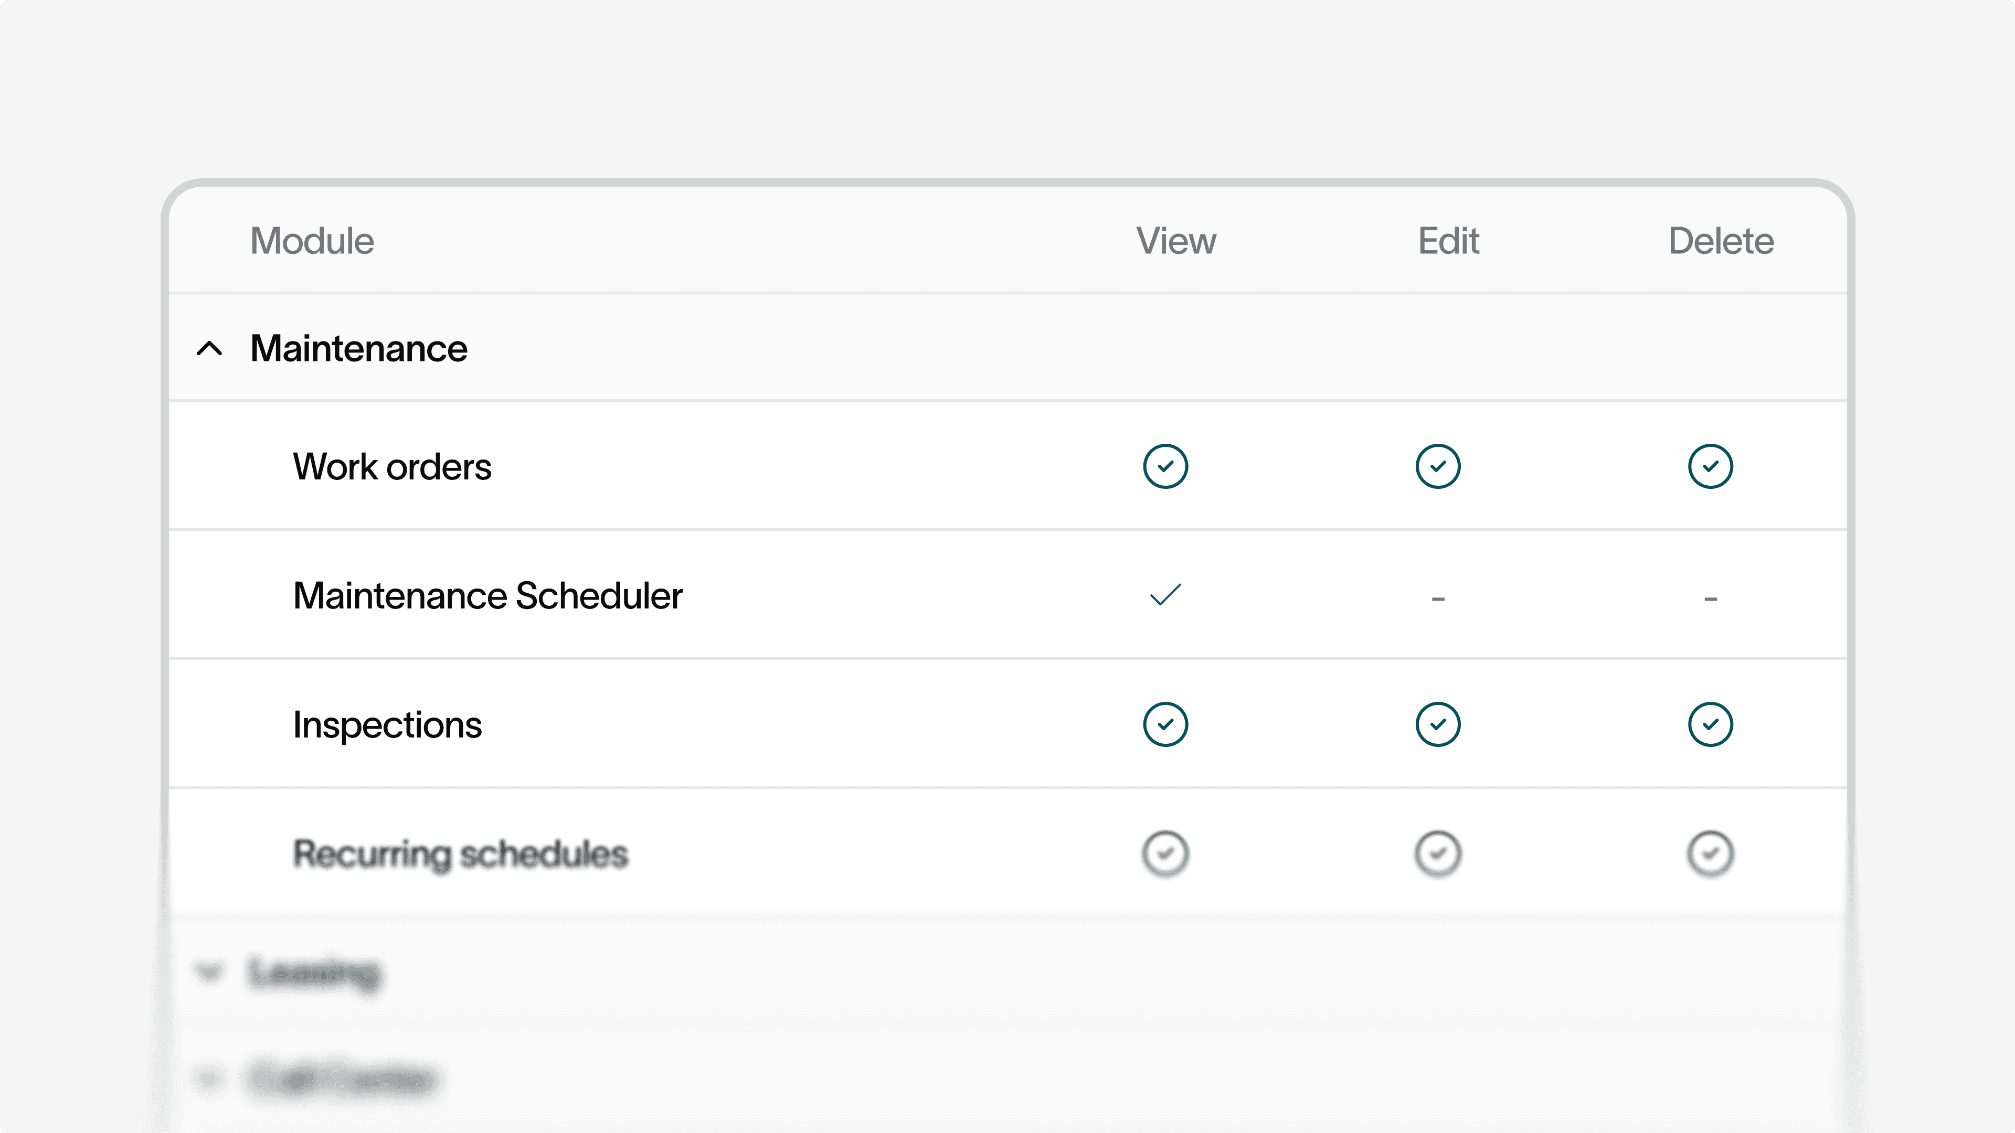Select the Maintenance Scheduler row label

pos(487,596)
